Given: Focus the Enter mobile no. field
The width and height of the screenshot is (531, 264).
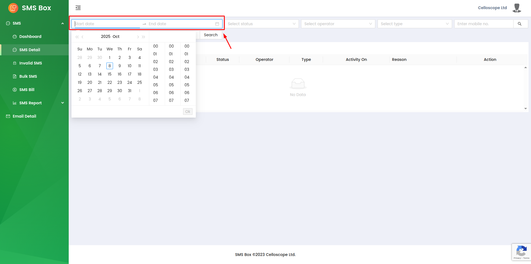Looking at the screenshot, I should 484,24.
